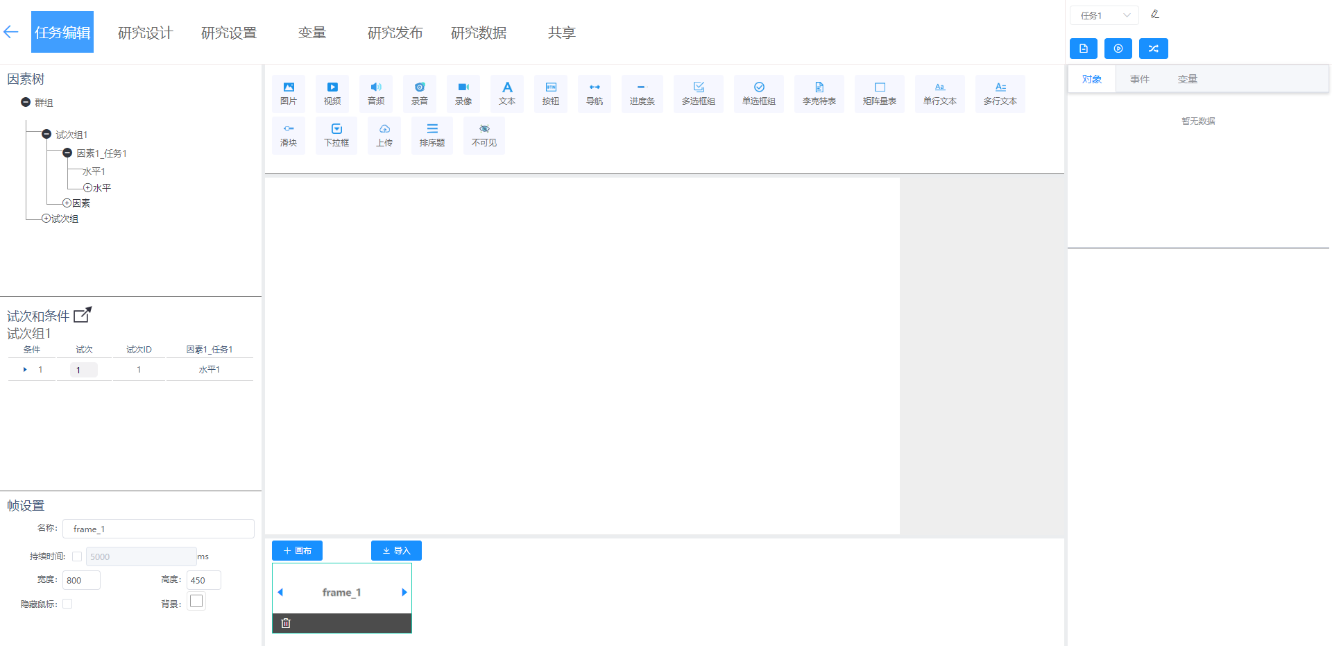
Task: Add a 滑块 slider object
Action: [x=289, y=135]
